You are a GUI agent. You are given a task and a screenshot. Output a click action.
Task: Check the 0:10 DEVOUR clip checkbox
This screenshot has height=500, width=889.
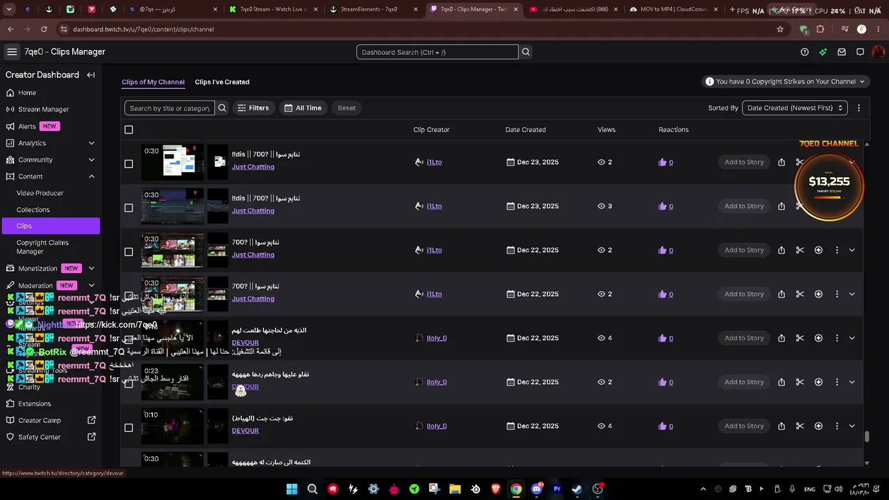tap(128, 428)
